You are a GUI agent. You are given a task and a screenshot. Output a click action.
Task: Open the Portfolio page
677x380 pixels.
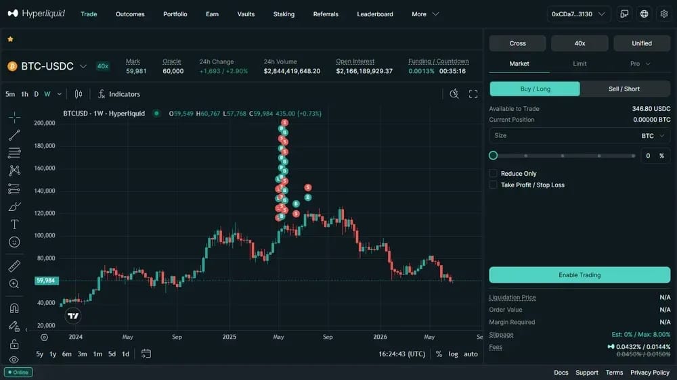(175, 14)
